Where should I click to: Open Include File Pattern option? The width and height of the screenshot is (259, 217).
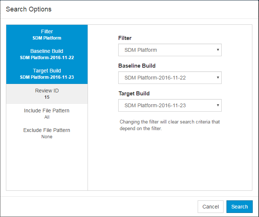(47, 114)
